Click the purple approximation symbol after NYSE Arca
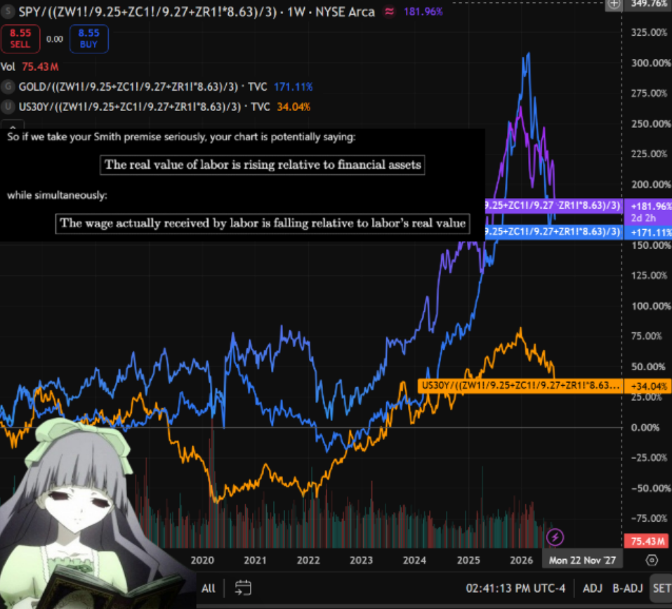Viewport: 672px width, 609px height. pyautogui.click(x=389, y=11)
